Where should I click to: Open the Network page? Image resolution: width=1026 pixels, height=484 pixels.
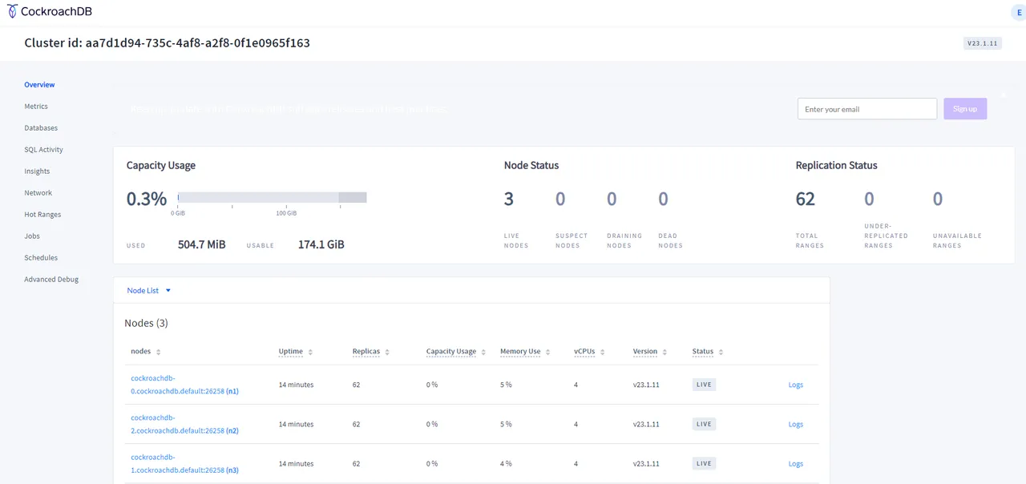38,193
